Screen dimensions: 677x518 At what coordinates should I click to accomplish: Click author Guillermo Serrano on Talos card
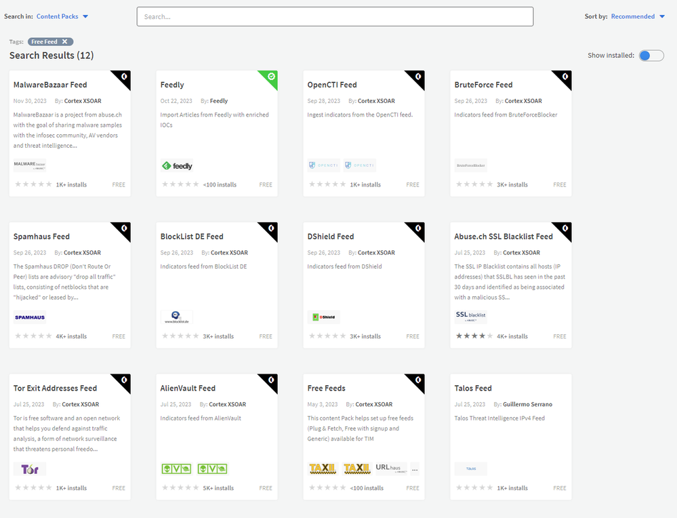point(528,404)
